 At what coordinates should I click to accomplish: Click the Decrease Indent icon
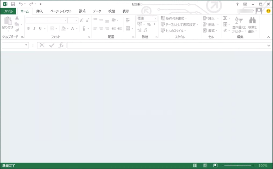click(114, 28)
